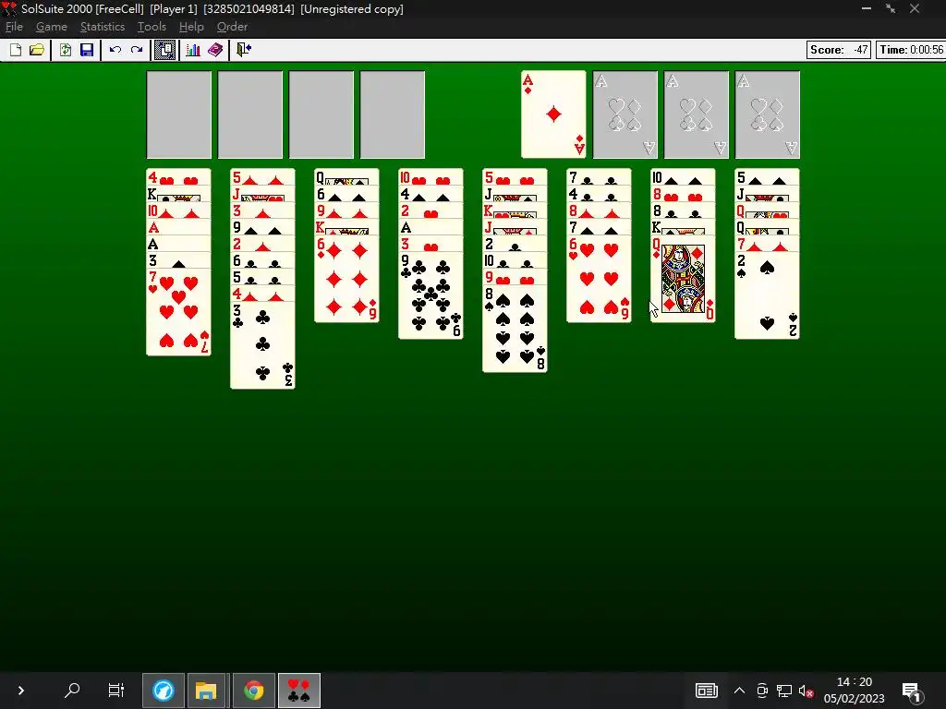Toggle the full-screen layout toolbar button
Screen dimensions: 946x709
[164, 50]
